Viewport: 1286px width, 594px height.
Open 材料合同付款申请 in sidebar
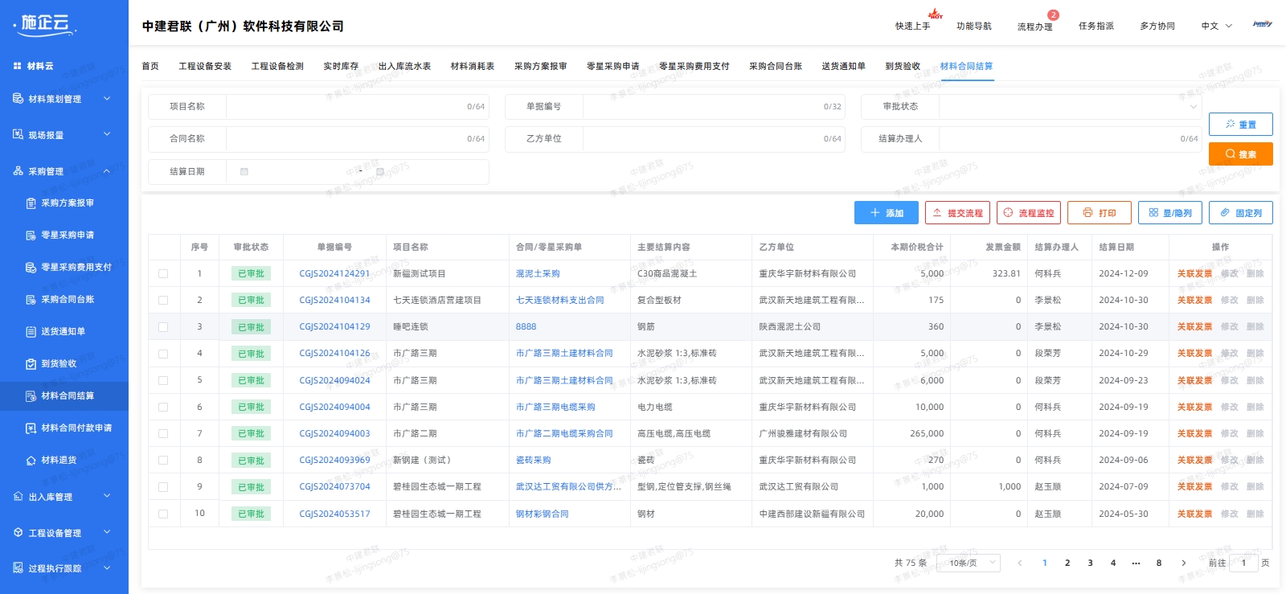click(76, 428)
